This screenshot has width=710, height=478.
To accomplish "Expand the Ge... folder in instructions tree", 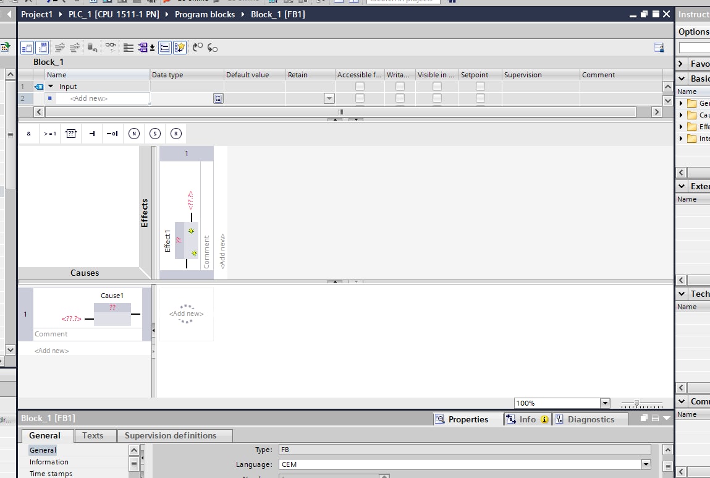I will 680,103.
